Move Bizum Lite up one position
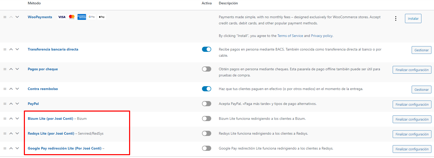434x158 pixels. point(11,118)
